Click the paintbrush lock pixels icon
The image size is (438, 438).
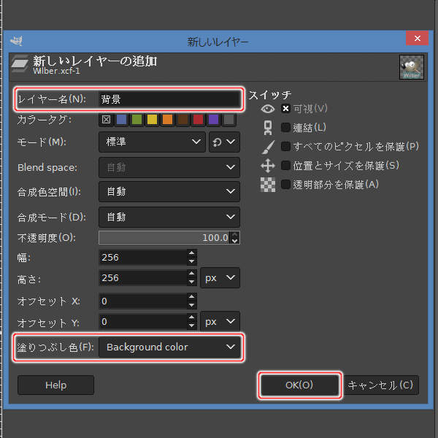268,147
